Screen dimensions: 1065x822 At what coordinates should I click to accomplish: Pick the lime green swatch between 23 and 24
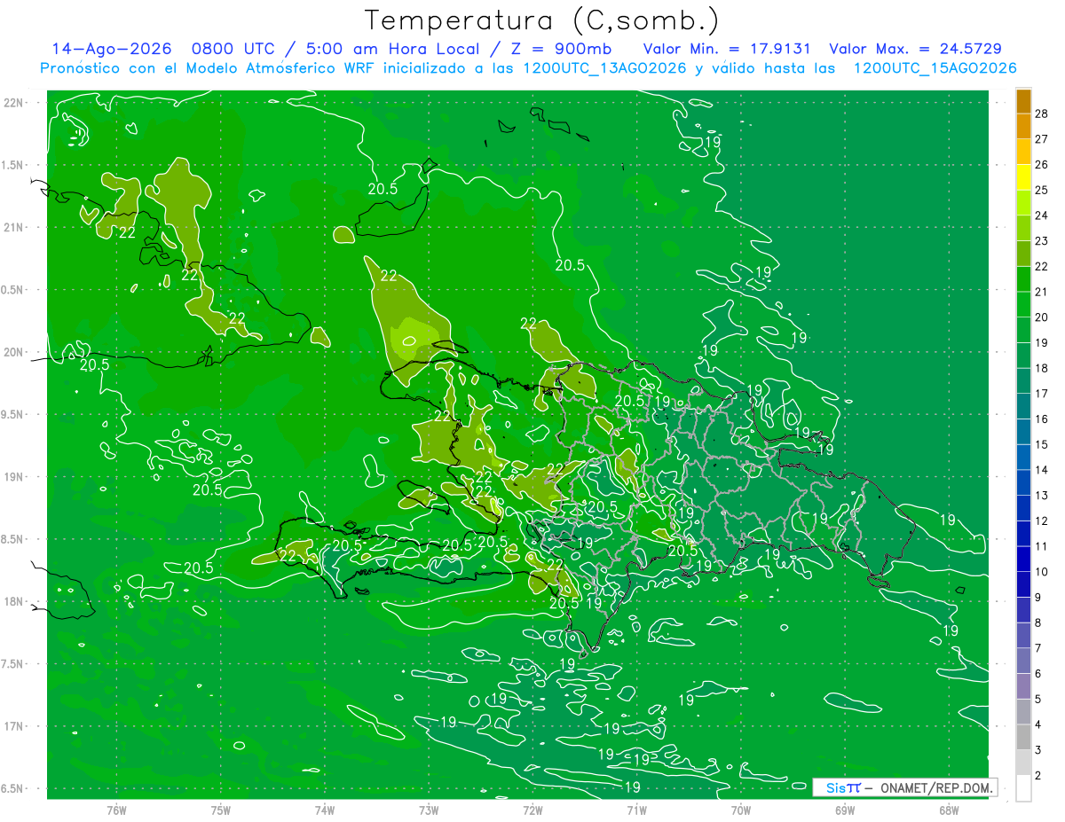pyautogui.click(x=1023, y=228)
